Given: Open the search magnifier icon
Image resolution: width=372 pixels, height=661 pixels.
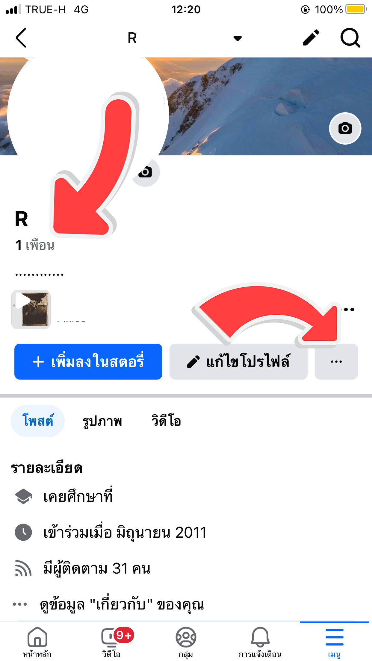Looking at the screenshot, I should coord(350,38).
